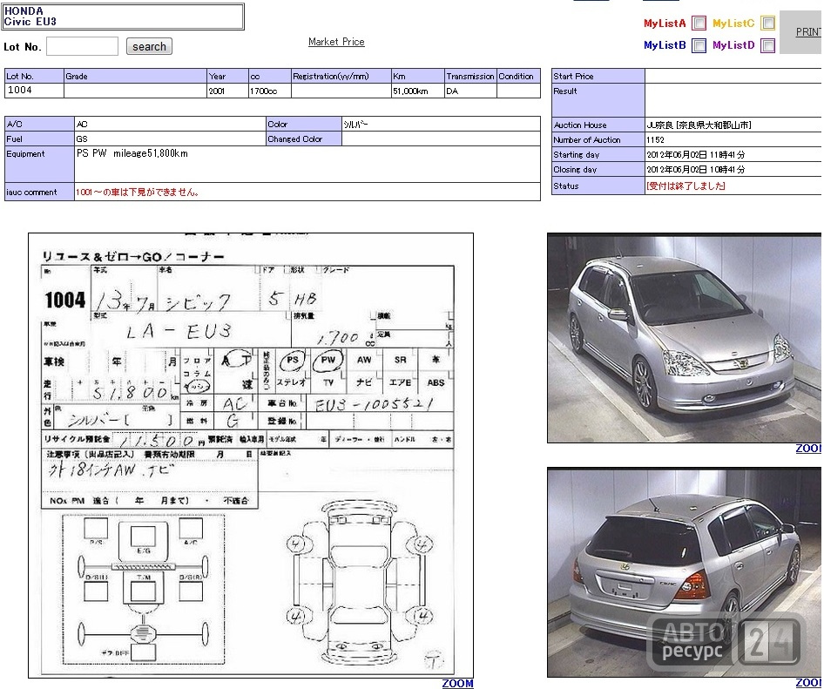Image resolution: width=824 pixels, height=689 pixels.
Task: Select the Equipment text PS PW mileage51,800km
Action: 132,153
